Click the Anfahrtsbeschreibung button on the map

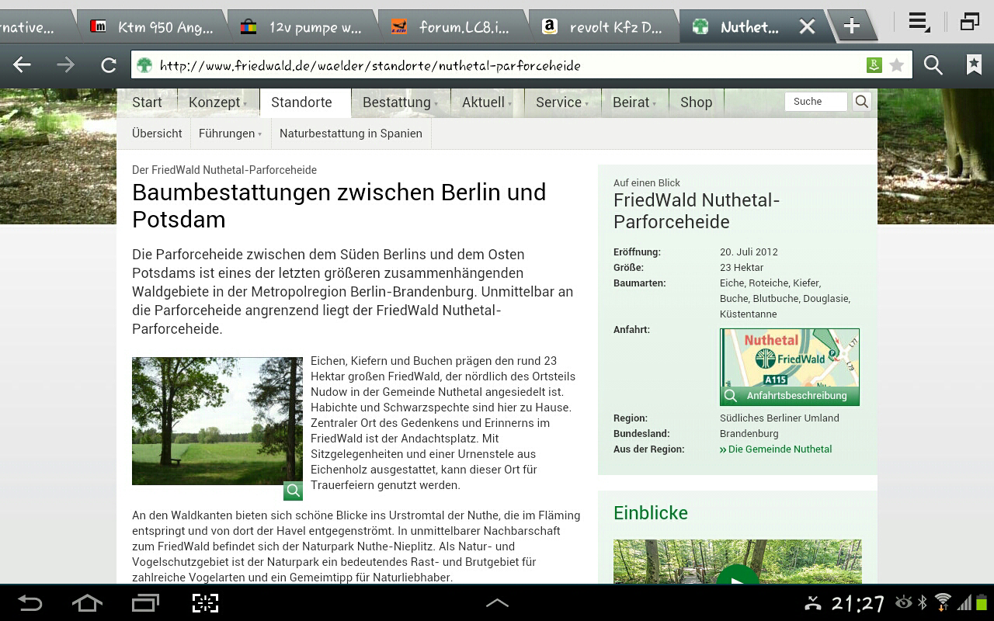(789, 396)
